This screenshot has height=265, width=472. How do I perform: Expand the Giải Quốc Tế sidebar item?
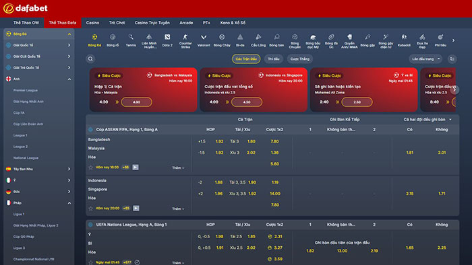click(x=69, y=45)
